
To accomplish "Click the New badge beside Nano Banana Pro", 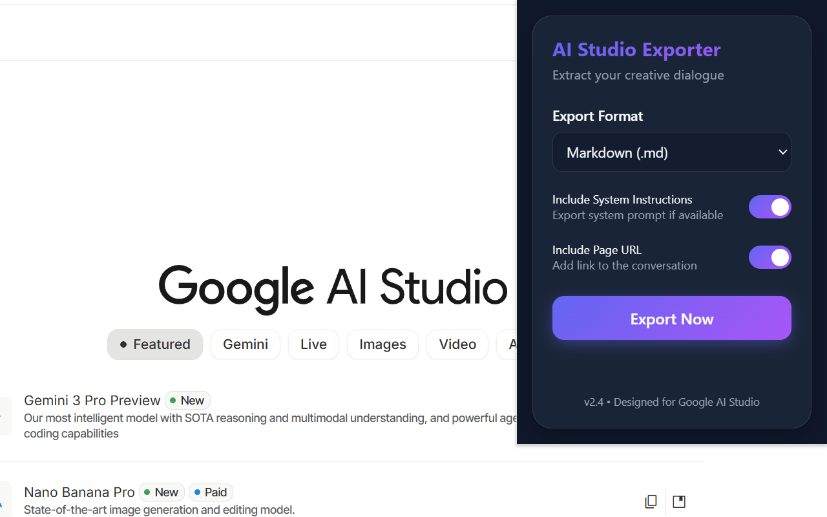I will click(162, 492).
